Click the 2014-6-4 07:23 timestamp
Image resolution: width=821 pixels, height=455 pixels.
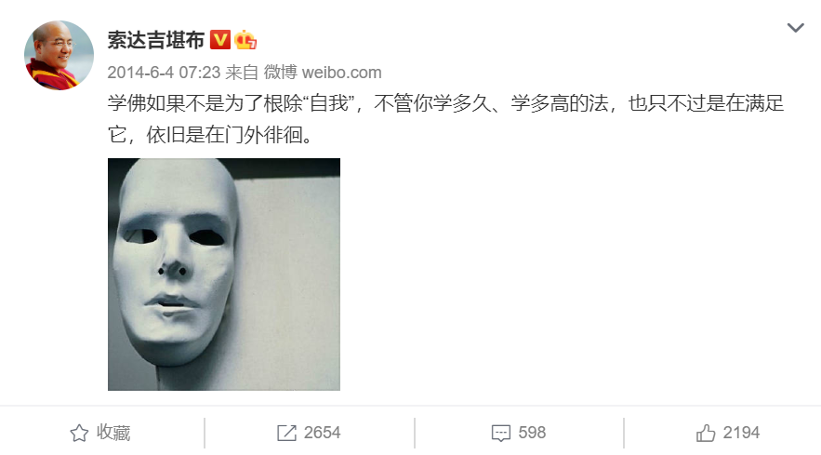click(x=164, y=73)
